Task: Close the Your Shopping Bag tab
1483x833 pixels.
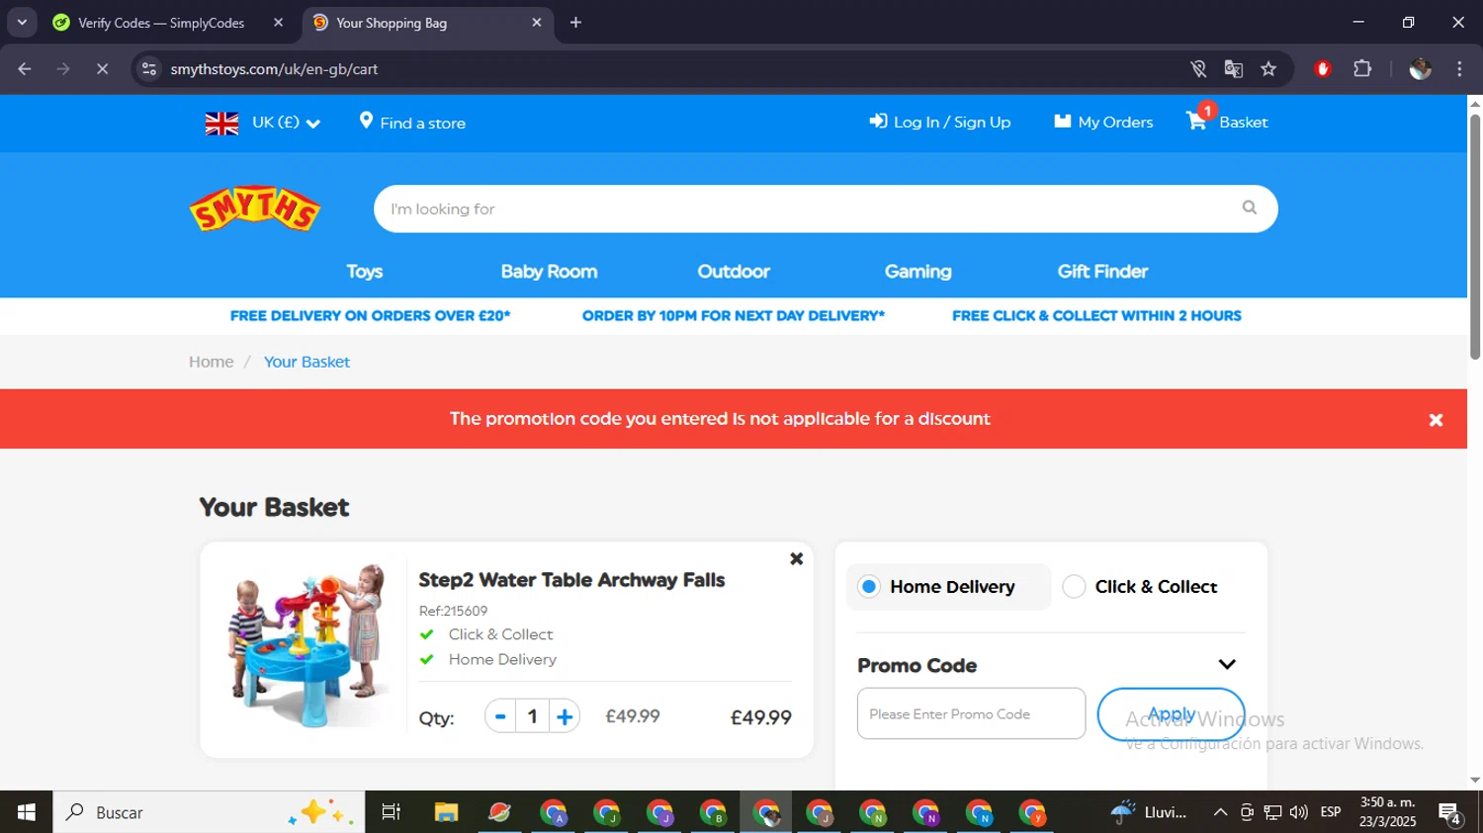Action: click(537, 22)
